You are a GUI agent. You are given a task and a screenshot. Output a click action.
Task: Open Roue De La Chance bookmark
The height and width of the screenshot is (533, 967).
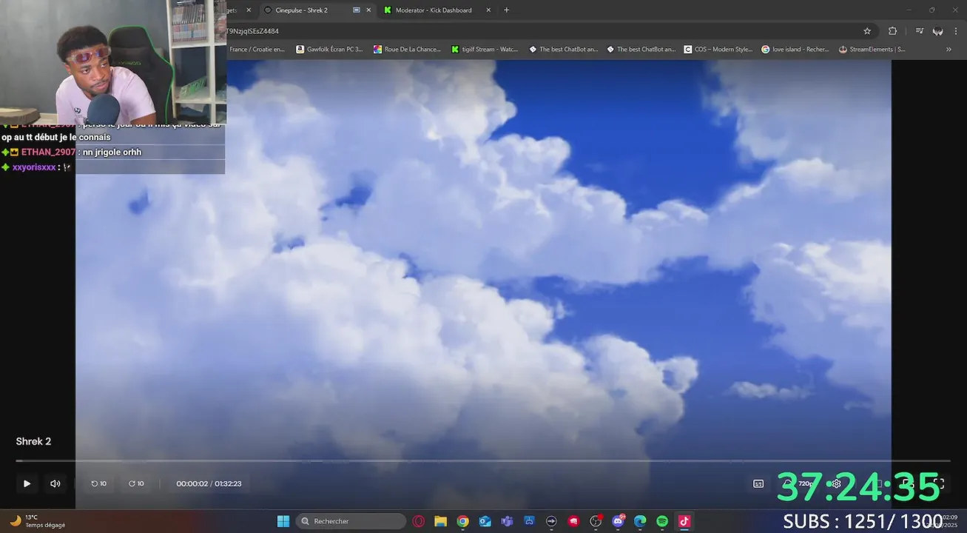(407, 50)
